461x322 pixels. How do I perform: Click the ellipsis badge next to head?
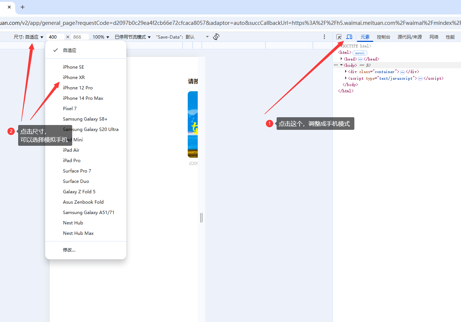click(x=360, y=59)
